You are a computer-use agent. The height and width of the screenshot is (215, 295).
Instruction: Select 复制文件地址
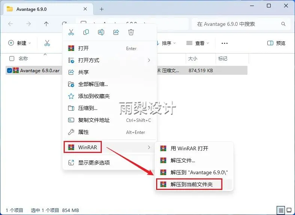pos(109,120)
